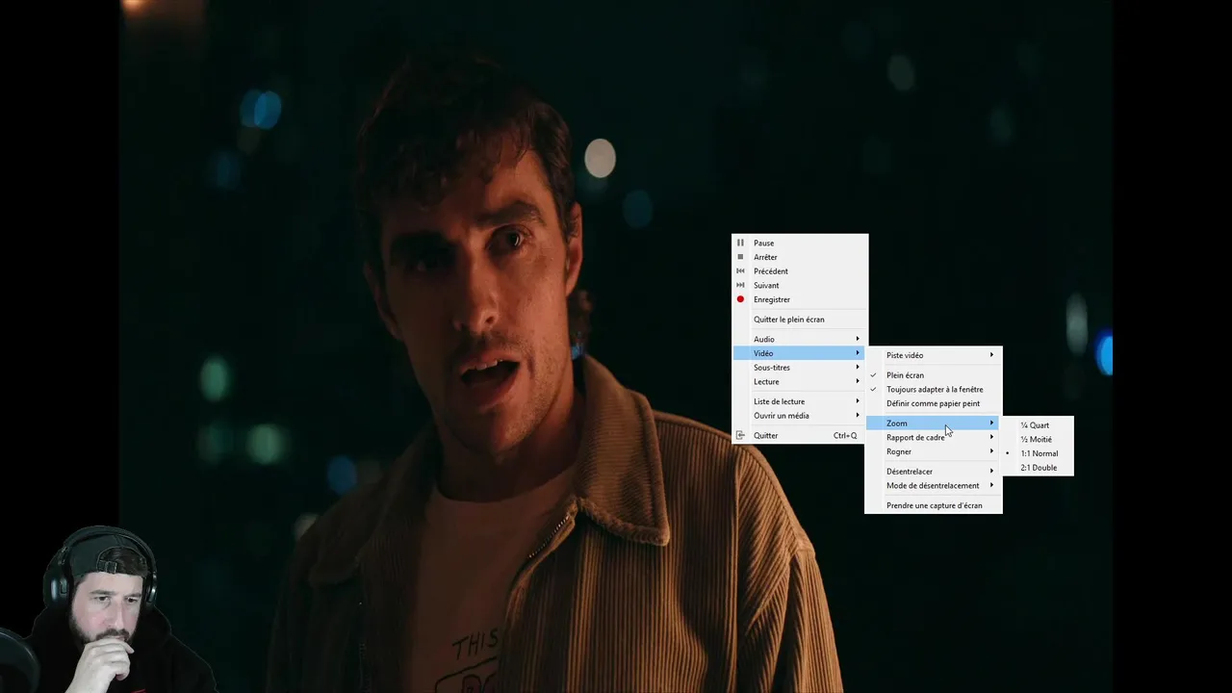Toggle Toujours adapter à la fenêtre
This screenshot has width=1232, height=693.
[933, 390]
